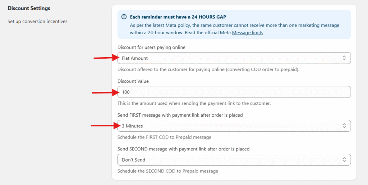Click the 'Set up conversion incentives' description
The image size is (368, 185).
pyautogui.click(x=37, y=22)
